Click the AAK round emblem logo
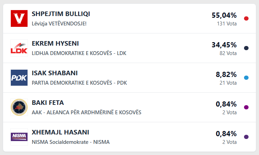Screen dimensions: 259x155 pyautogui.click(x=19, y=107)
